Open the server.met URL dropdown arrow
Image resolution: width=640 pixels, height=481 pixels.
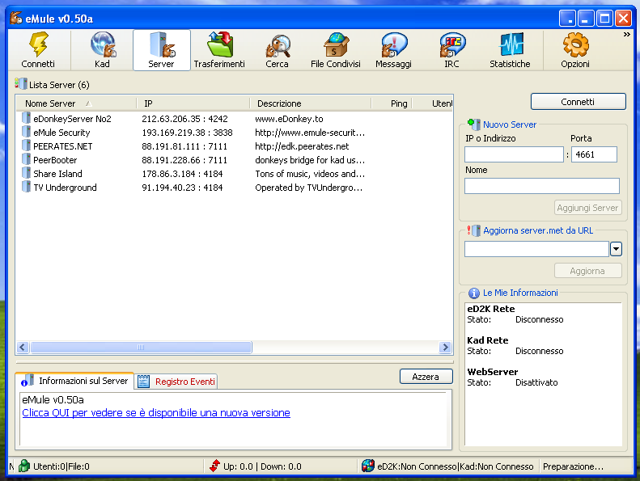click(616, 249)
